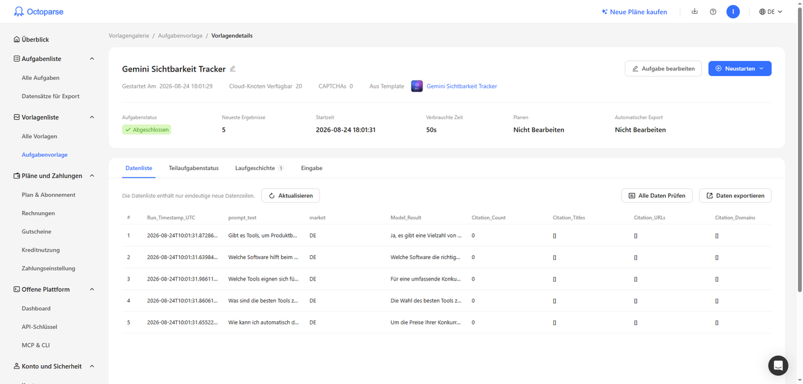Collapse the Konto und Sicherheit section
The width and height of the screenshot is (803, 384).
point(92,366)
